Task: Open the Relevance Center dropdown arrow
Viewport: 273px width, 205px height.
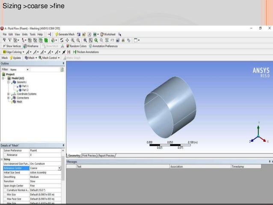Action: pos(59,168)
